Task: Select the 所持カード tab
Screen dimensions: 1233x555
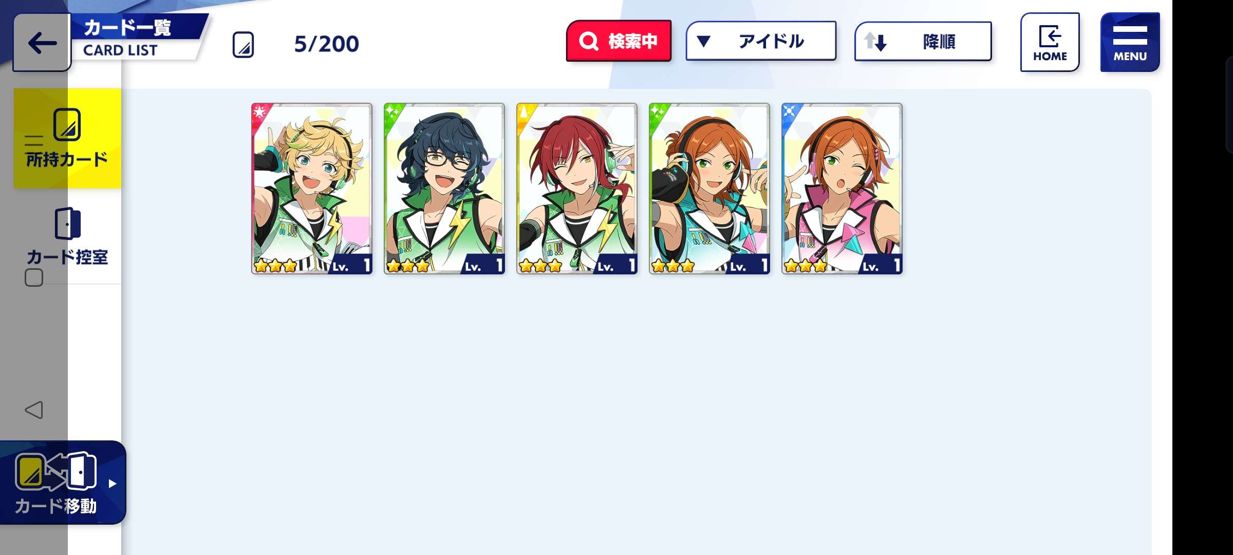Action: [67, 138]
